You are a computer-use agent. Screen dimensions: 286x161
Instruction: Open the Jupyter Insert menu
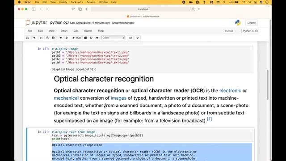coord(64,31)
